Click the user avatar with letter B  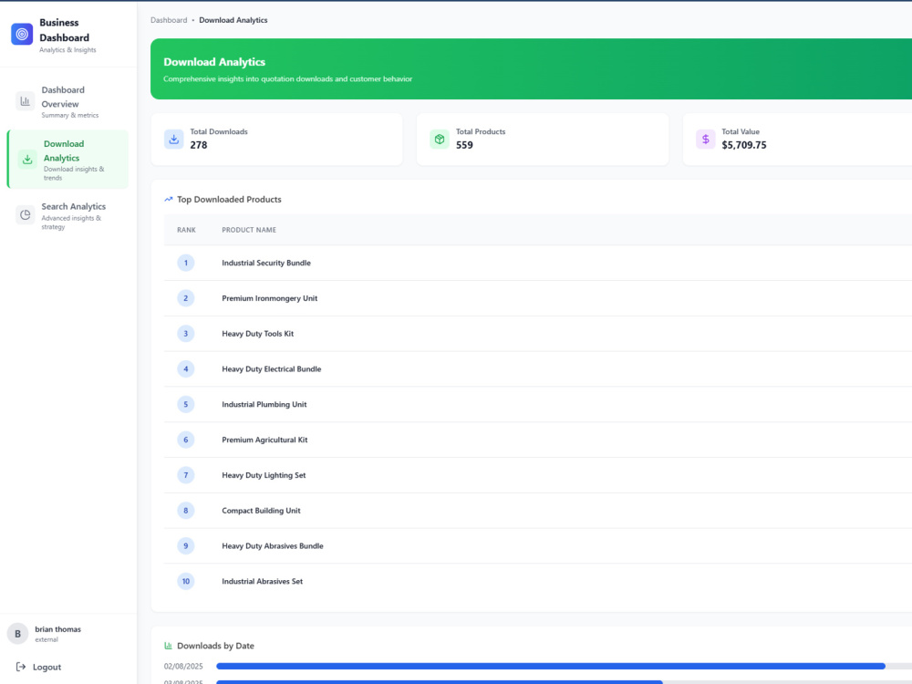click(17, 634)
